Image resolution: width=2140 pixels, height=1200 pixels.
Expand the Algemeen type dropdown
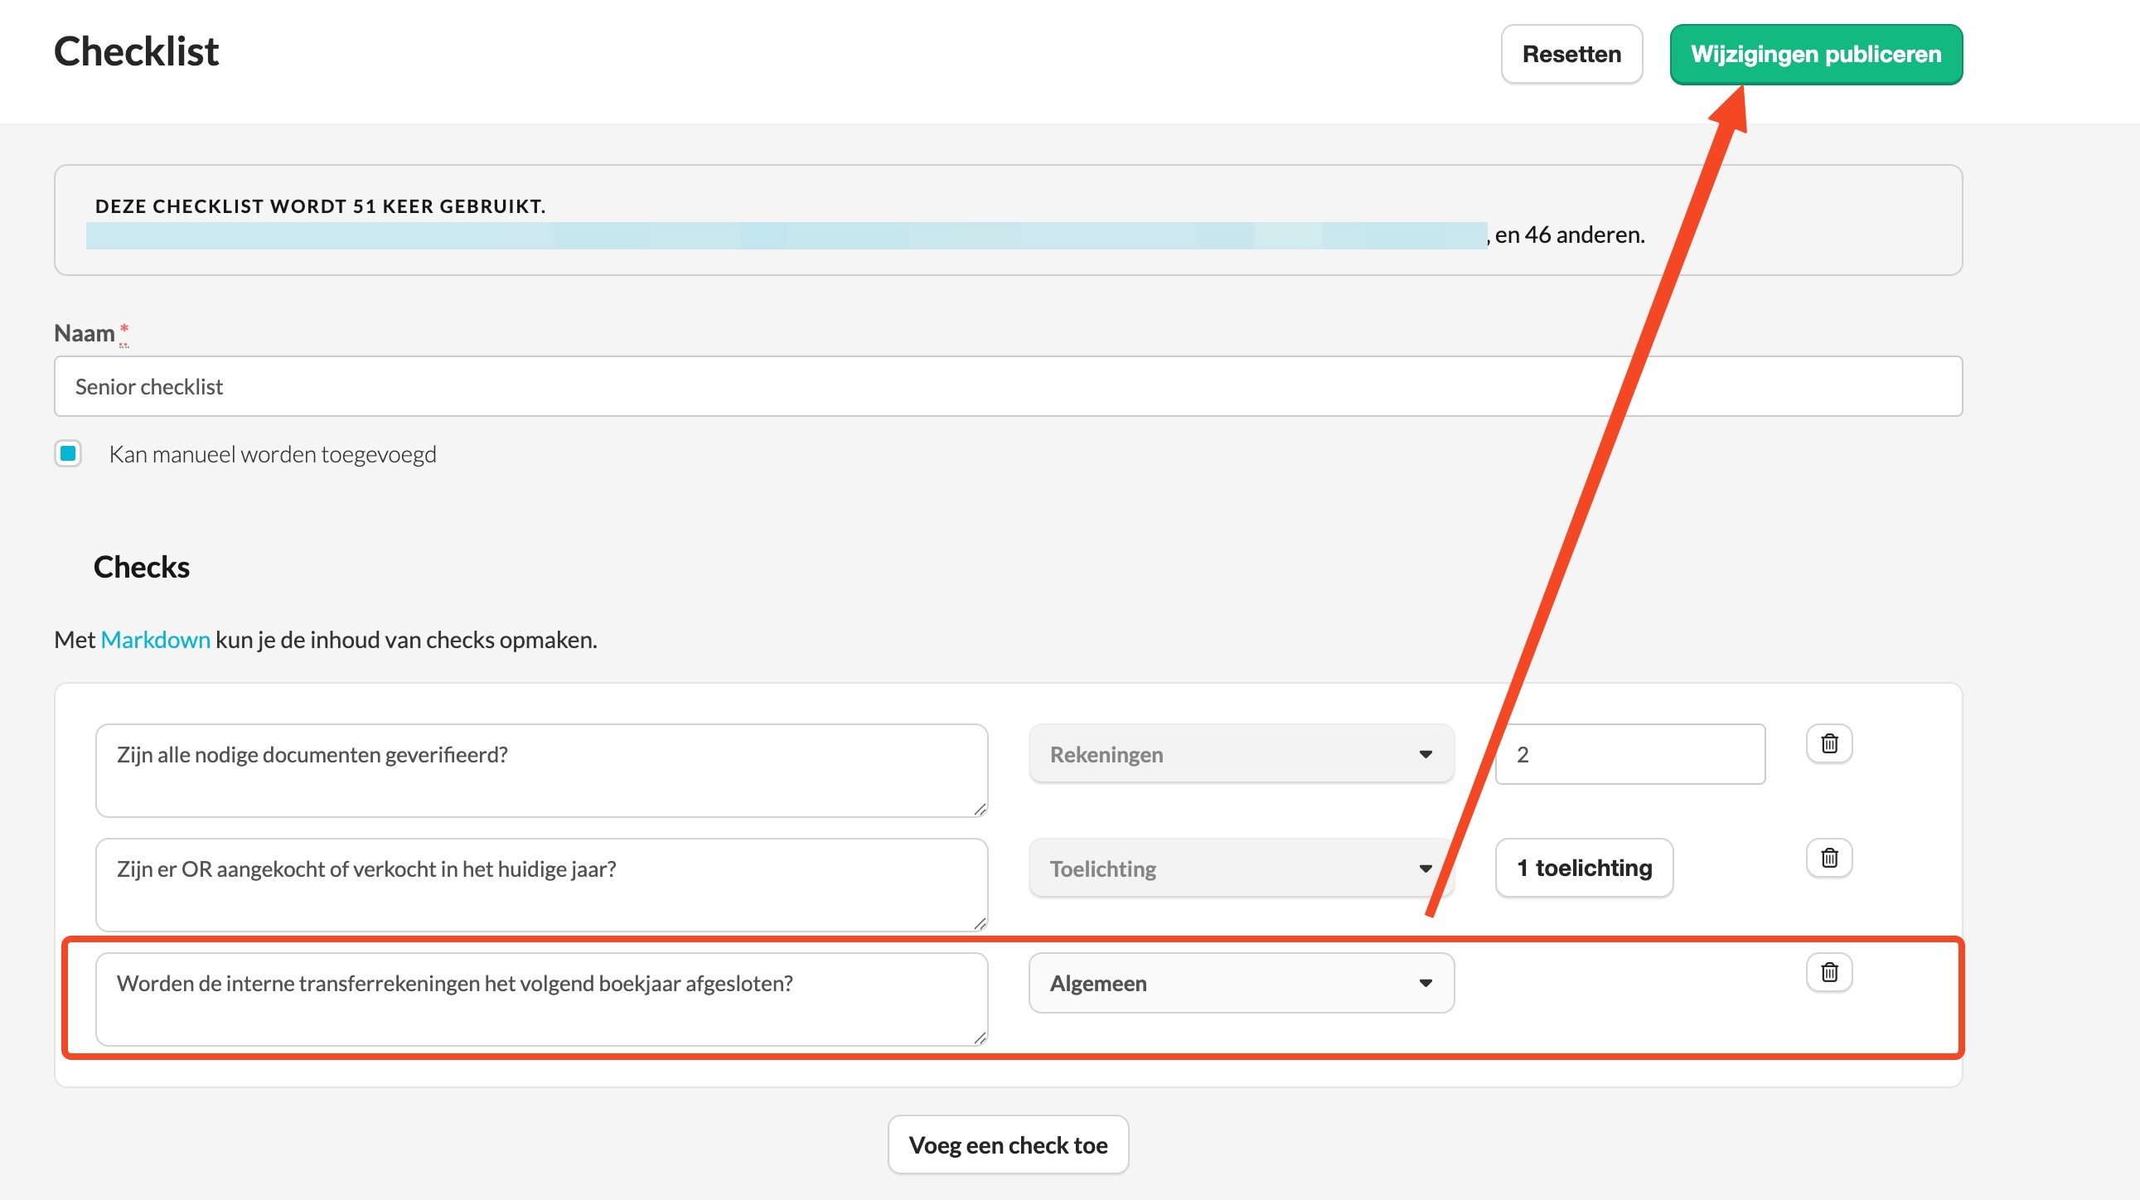(x=1241, y=983)
